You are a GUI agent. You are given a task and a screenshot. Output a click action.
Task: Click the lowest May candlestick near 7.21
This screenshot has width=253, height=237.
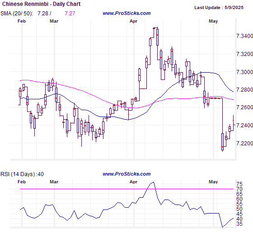click(x=222, y=142)
